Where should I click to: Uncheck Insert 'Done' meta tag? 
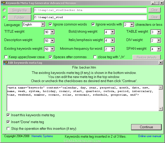click(8, 122)
